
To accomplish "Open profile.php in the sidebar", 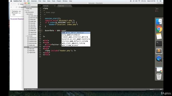I will pyautogui.click(x=33, y=31).
